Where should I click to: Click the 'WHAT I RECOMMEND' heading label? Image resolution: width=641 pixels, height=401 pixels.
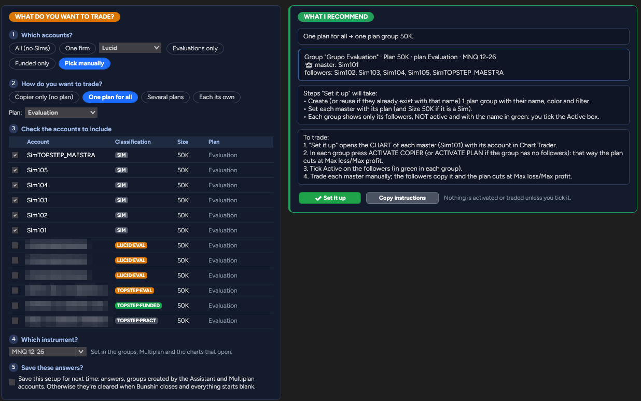[x=336, y=17]
